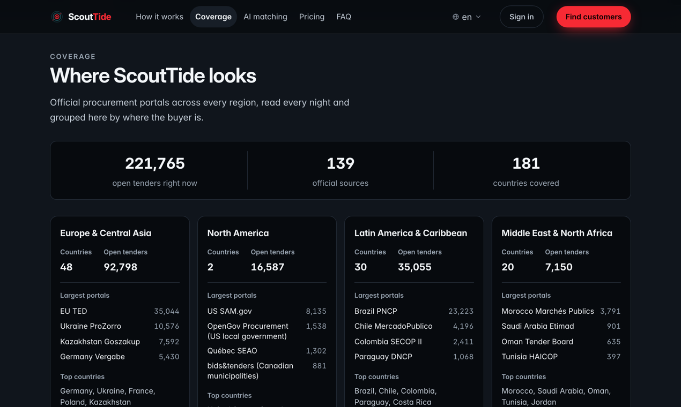The image size is (681, 407).
Task: Select the Oman Tender Board row
Action: [x=561, y=342]
